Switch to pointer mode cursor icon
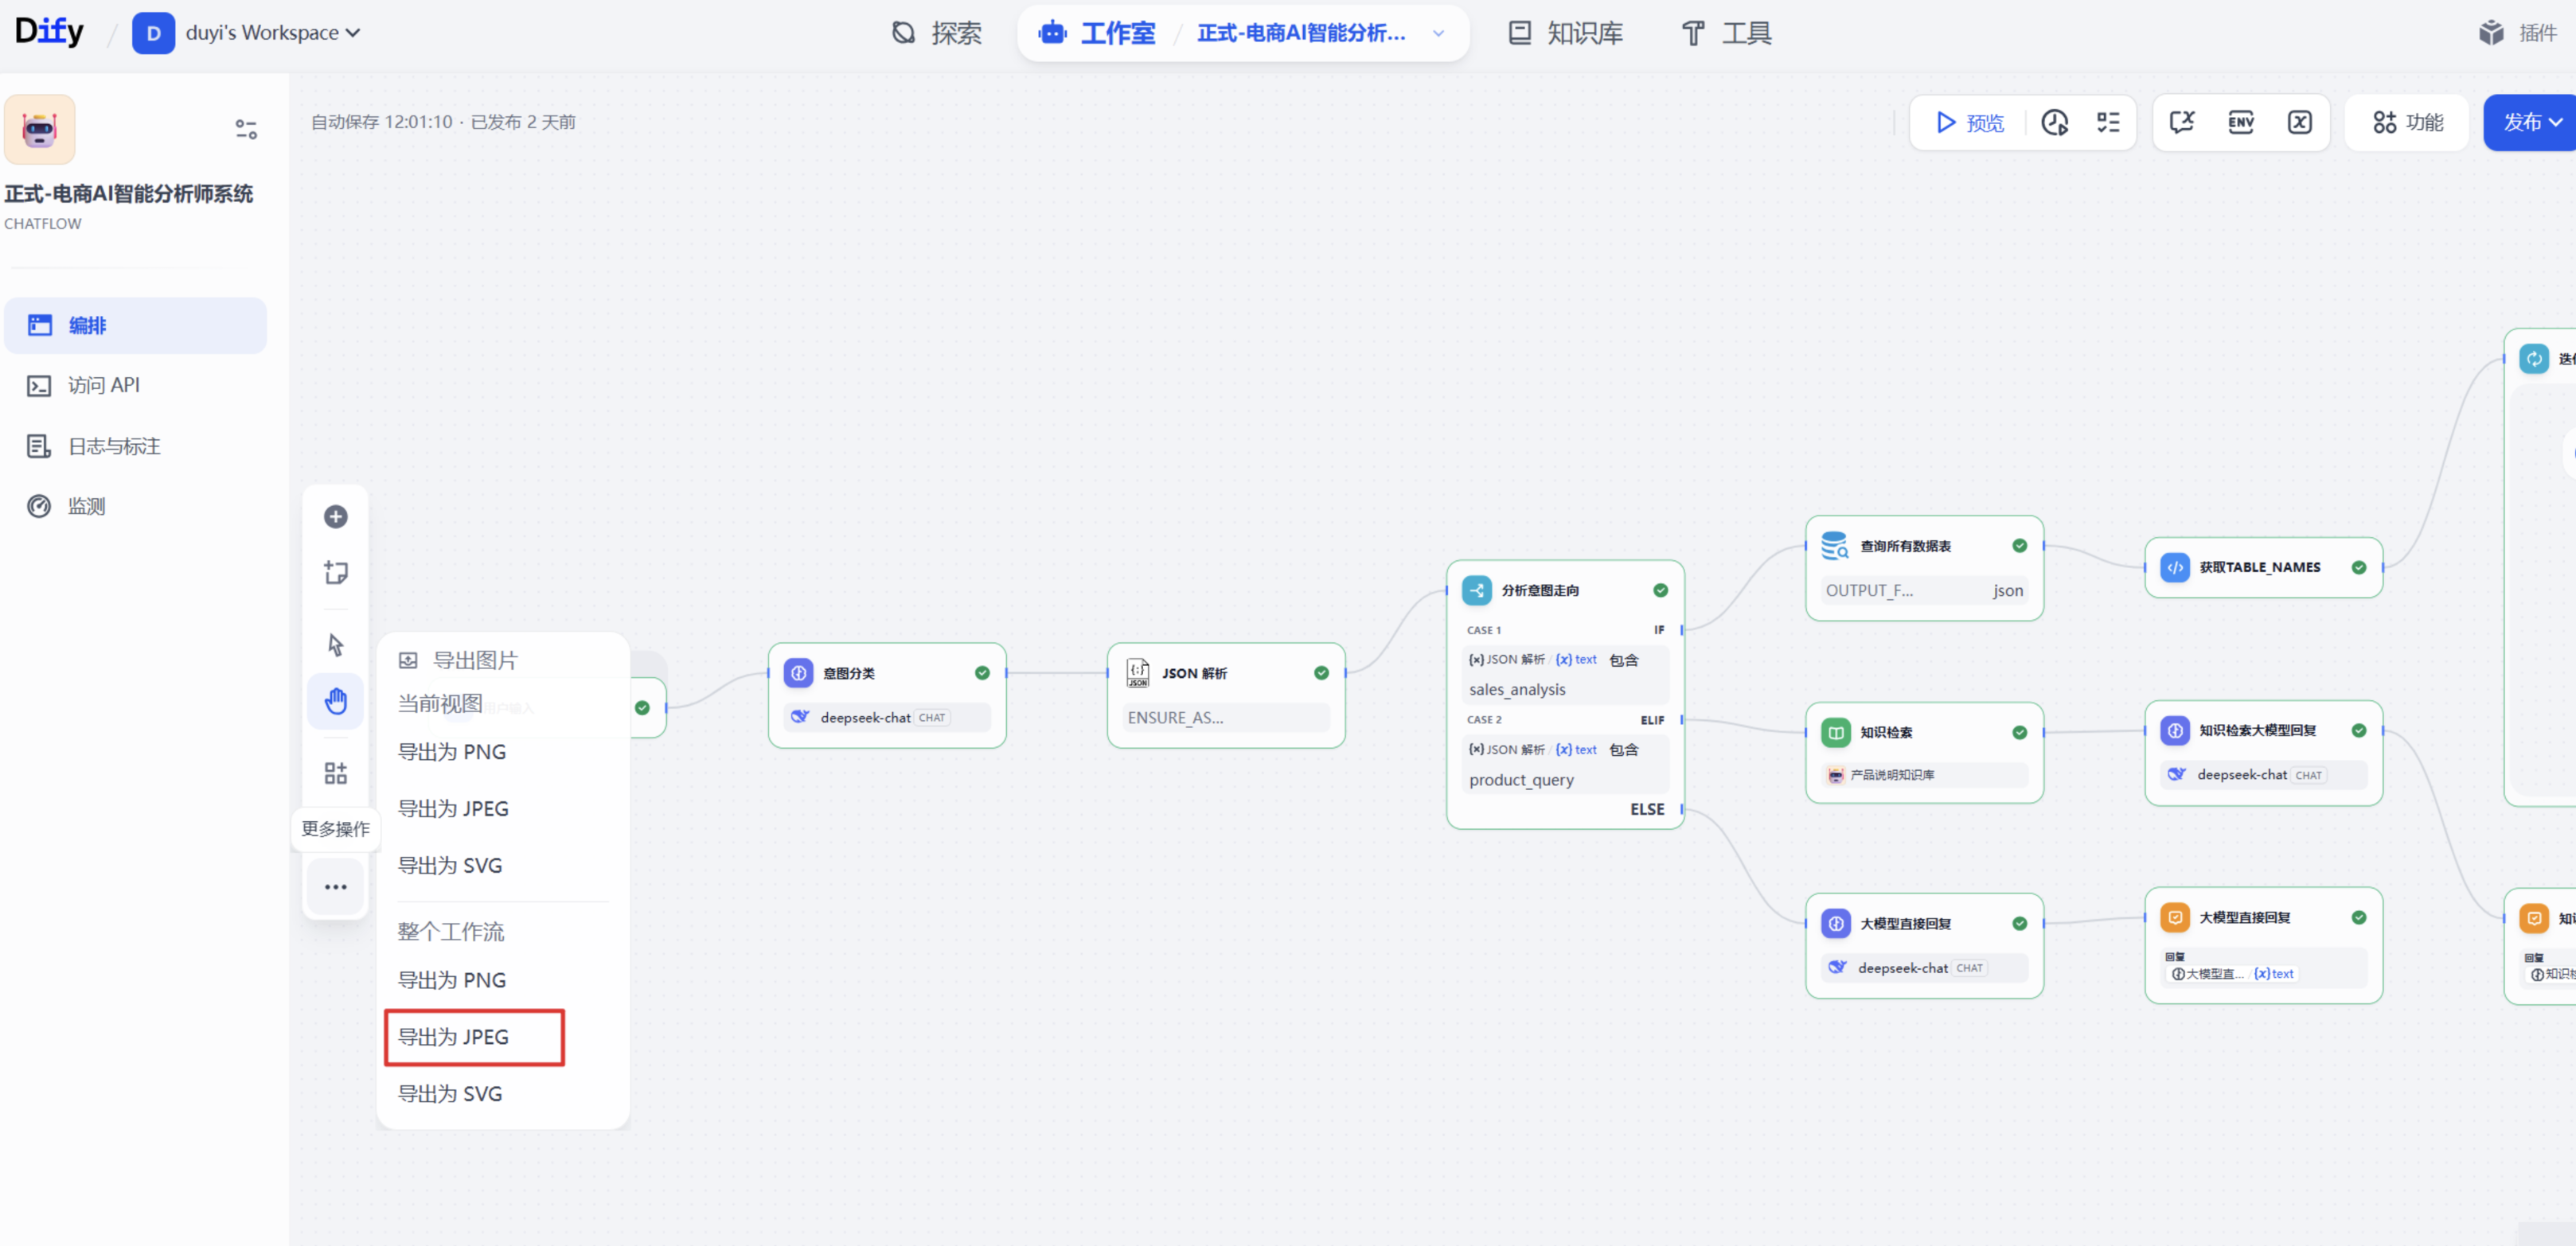 pyautogui.click(x=336, y=645)
